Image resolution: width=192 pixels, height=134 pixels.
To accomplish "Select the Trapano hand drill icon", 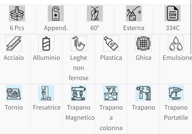I will (143, 93).
